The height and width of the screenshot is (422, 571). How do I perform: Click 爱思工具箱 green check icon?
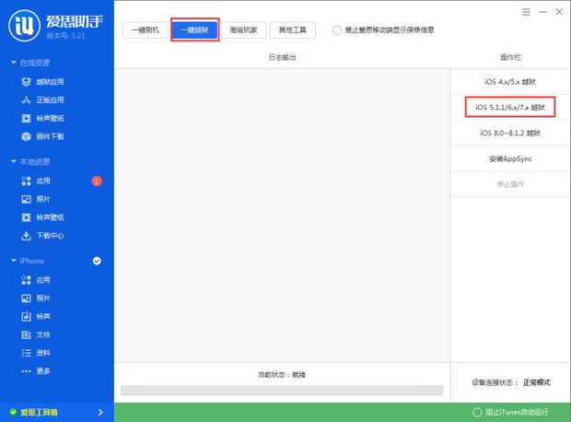point(13,412)
